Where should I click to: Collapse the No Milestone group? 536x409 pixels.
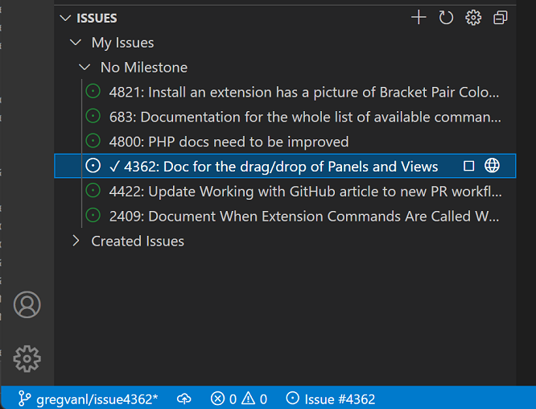click(85, 68)
